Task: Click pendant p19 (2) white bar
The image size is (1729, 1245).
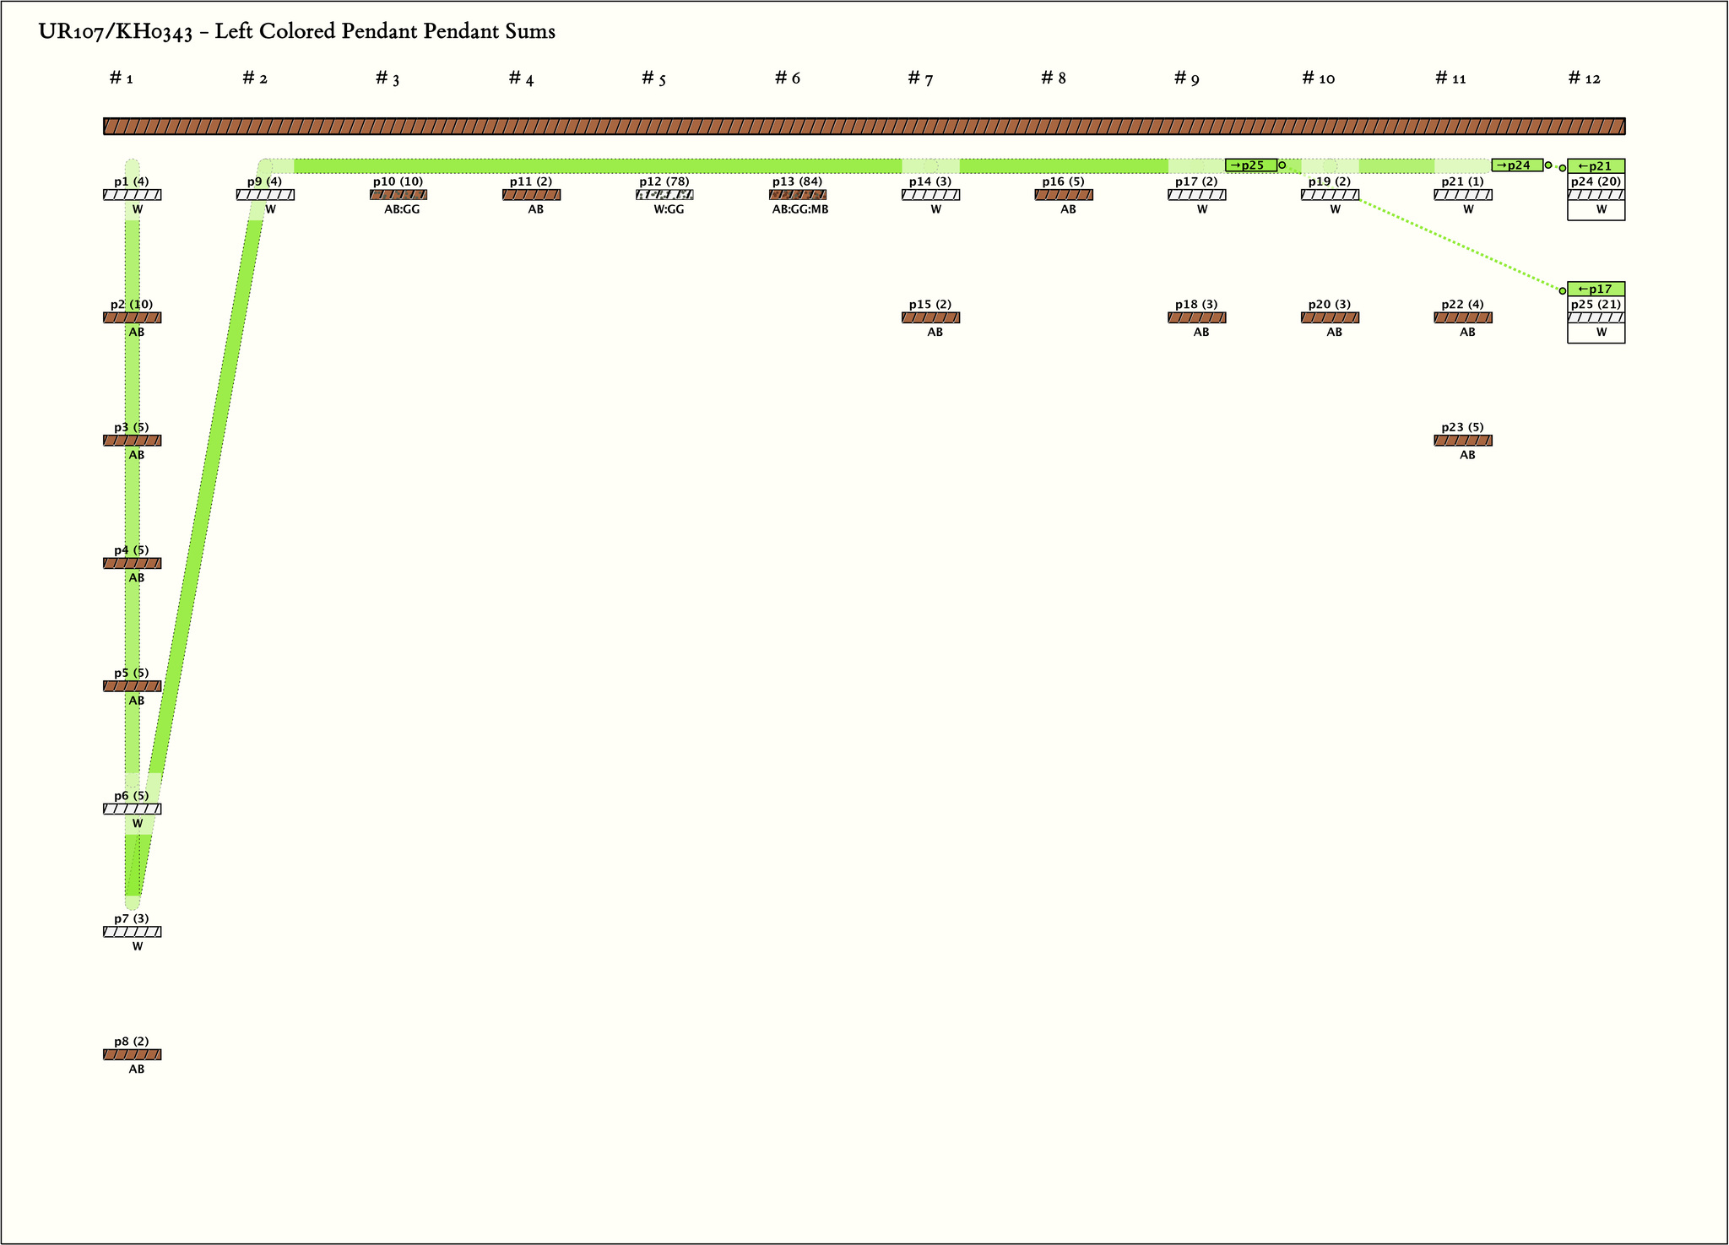Action: (1330, 195)
